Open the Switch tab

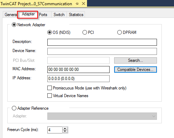[59, 15]
